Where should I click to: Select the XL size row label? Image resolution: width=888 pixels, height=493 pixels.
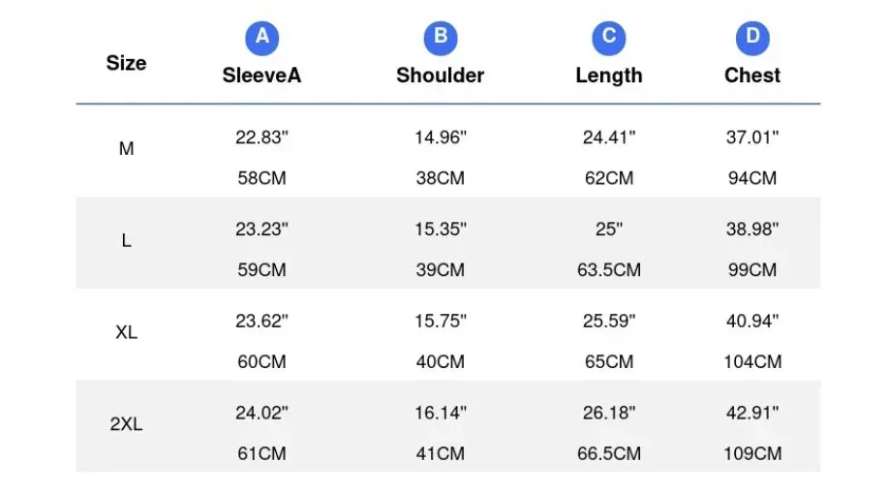[x=126, y=332]
